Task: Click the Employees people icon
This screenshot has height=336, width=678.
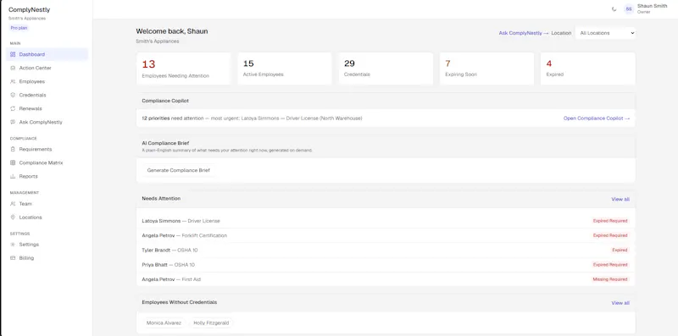Action: click(13, 81)
